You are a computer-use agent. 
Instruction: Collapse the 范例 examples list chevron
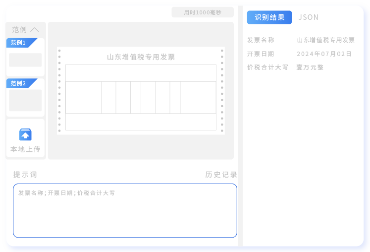click(35, 30)
